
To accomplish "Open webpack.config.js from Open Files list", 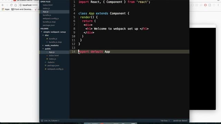I will 51,18.
